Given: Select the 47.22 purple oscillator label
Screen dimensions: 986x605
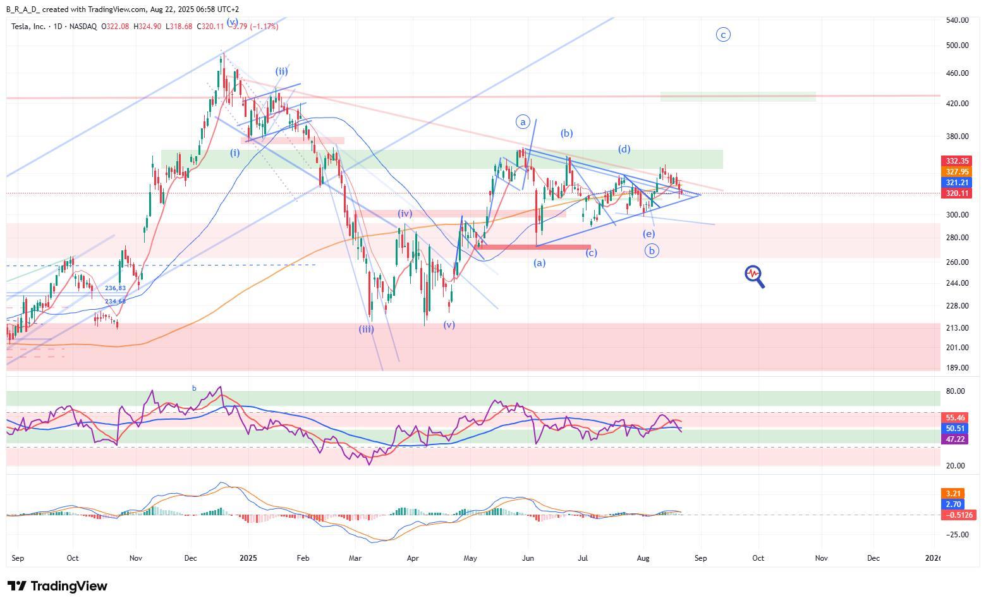Looking at the screenshot, I should click(954, 439).
